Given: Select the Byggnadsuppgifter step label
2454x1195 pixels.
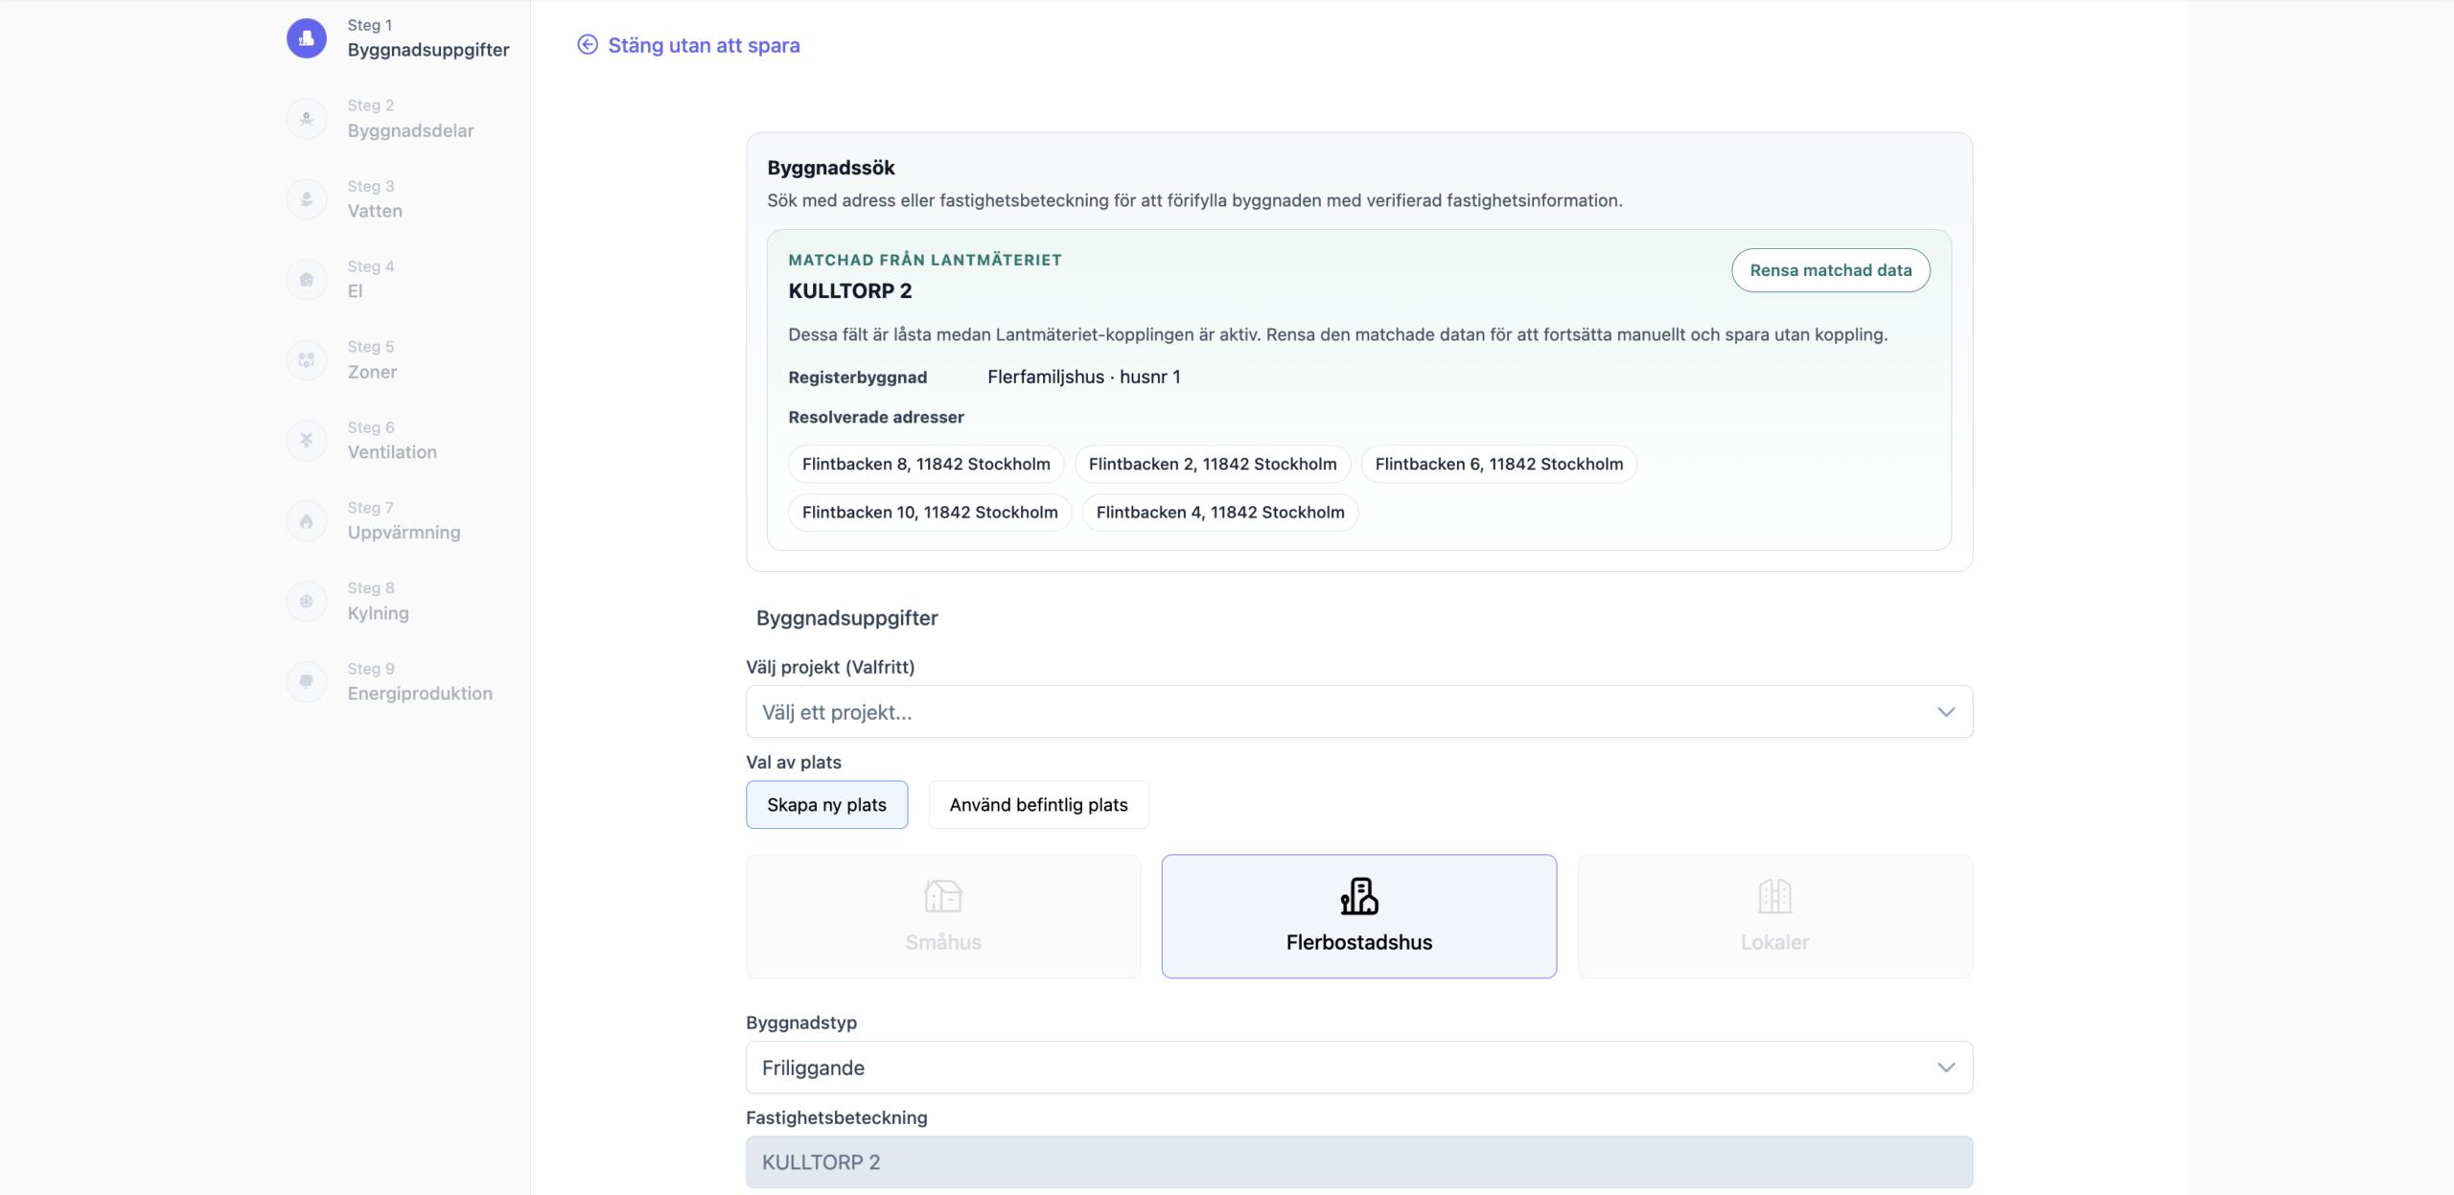Looking at the screenshot, I should tap(428, 50).
